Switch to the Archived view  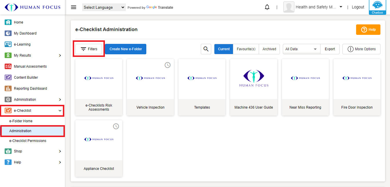click(x=269, y=49)
